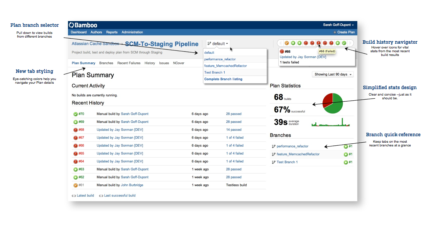Click the failed status icon for build #67
The height and width of the screenshot is (244, 433).
click(x=75, y=138)
